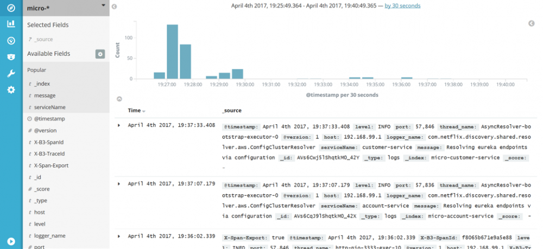543x249 pixels.
Task: Open the Visualize bar chart icon
Action: click(x=11, y=24)
